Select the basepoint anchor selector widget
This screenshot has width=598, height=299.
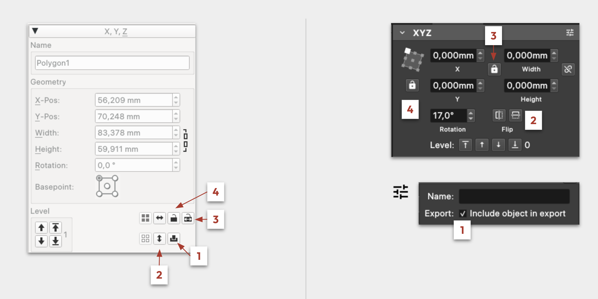107,186
